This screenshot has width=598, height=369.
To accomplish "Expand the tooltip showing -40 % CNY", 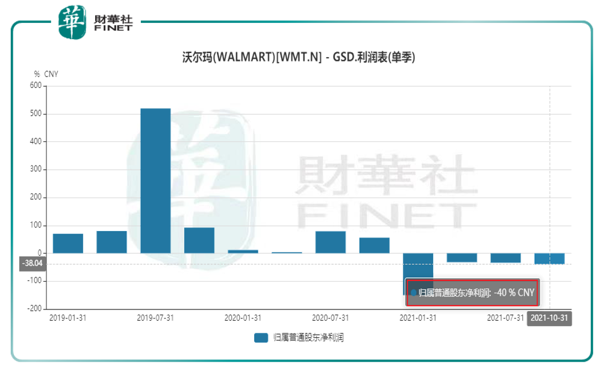I will [x=473, y=292].
